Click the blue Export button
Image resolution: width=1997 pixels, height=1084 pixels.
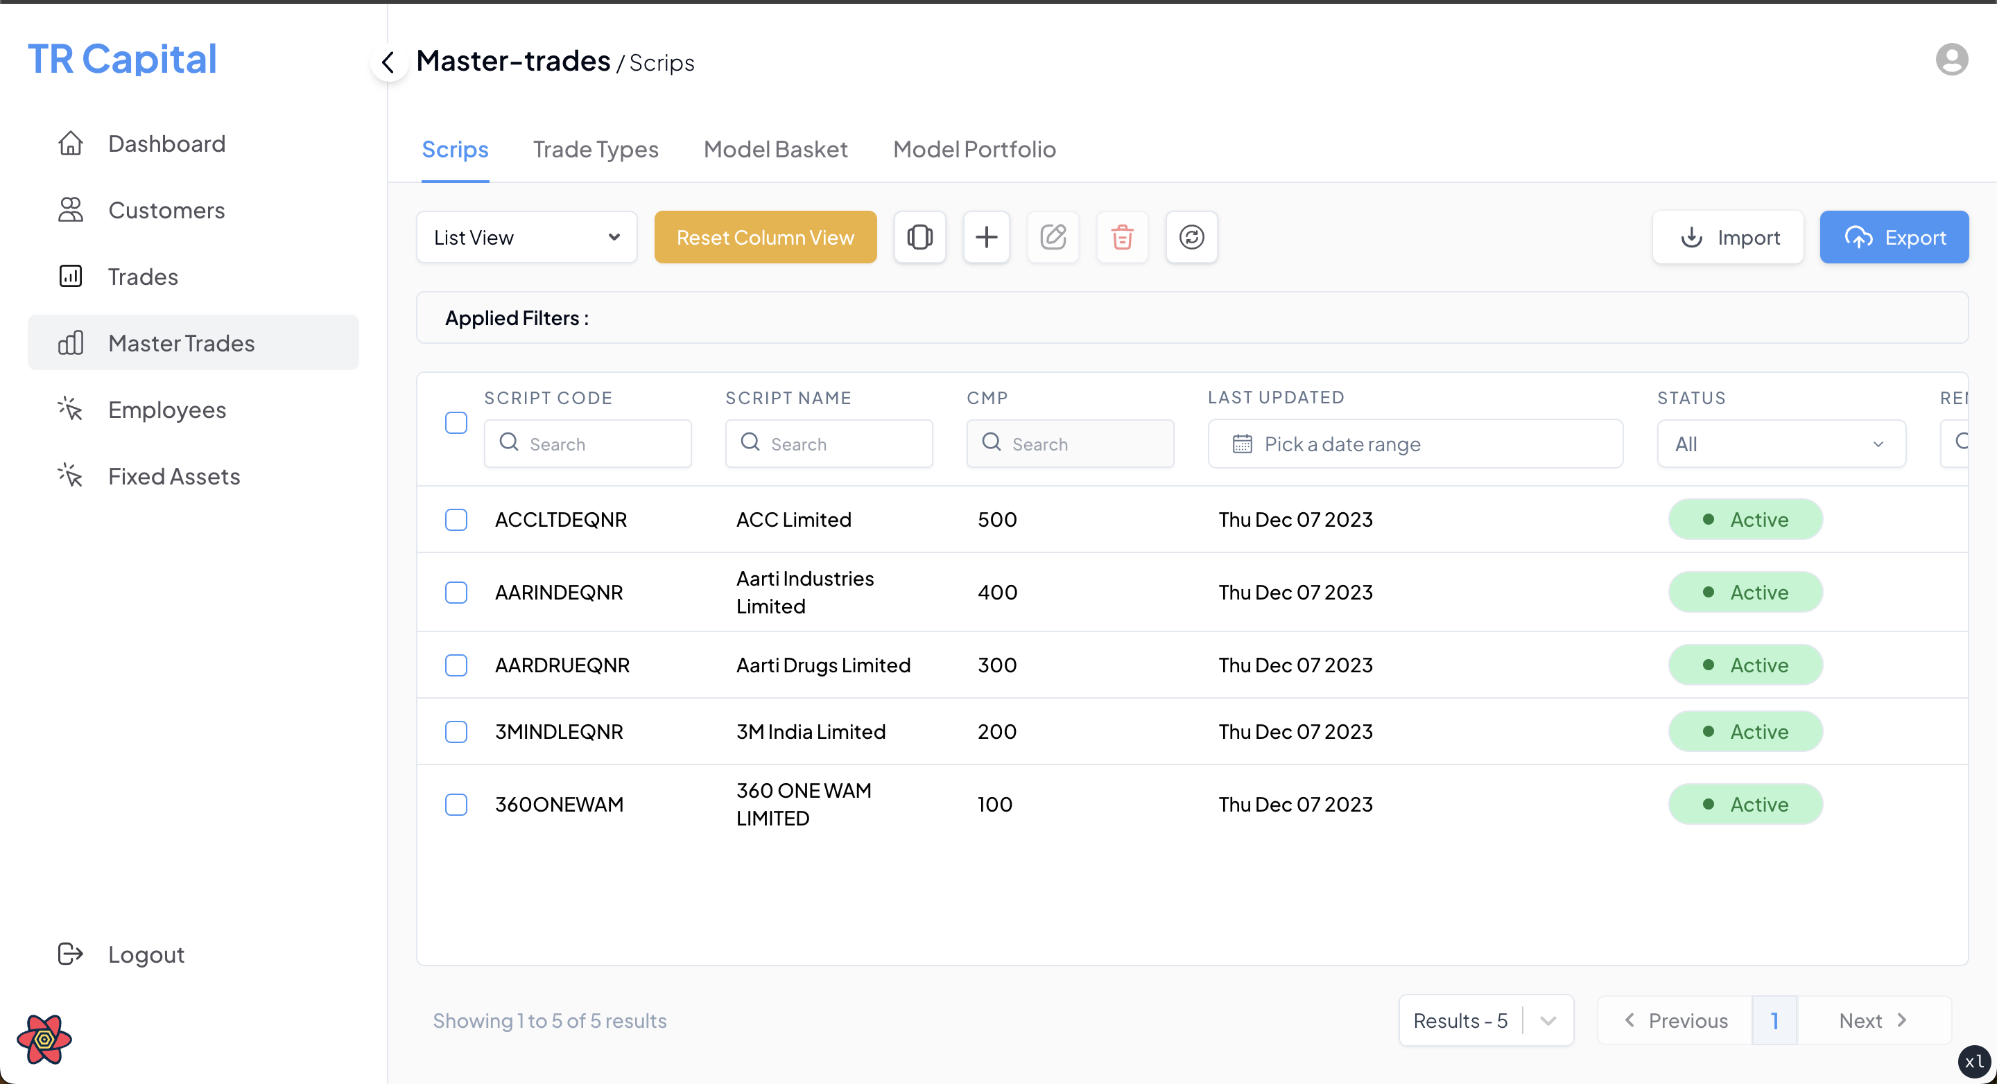click(x=1893, y=237)
